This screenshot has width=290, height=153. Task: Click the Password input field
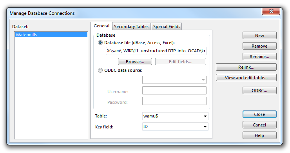pos(174,101)
